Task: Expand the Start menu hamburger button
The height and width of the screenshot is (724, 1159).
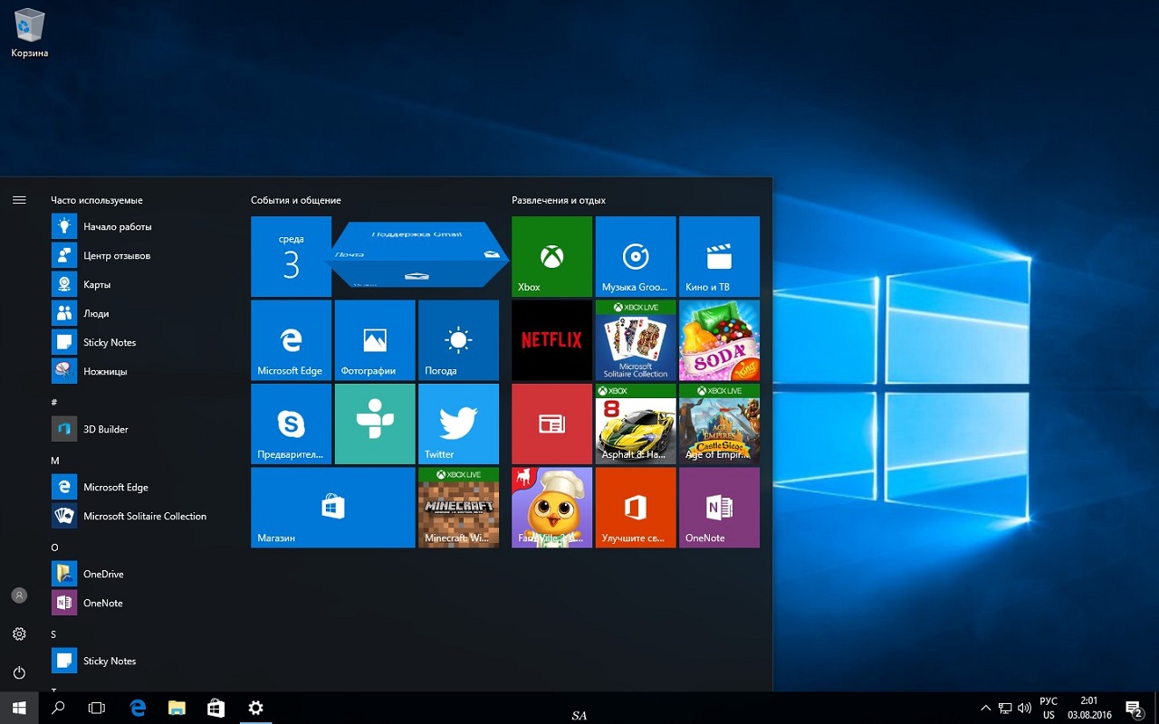Action: pos(19,200)
